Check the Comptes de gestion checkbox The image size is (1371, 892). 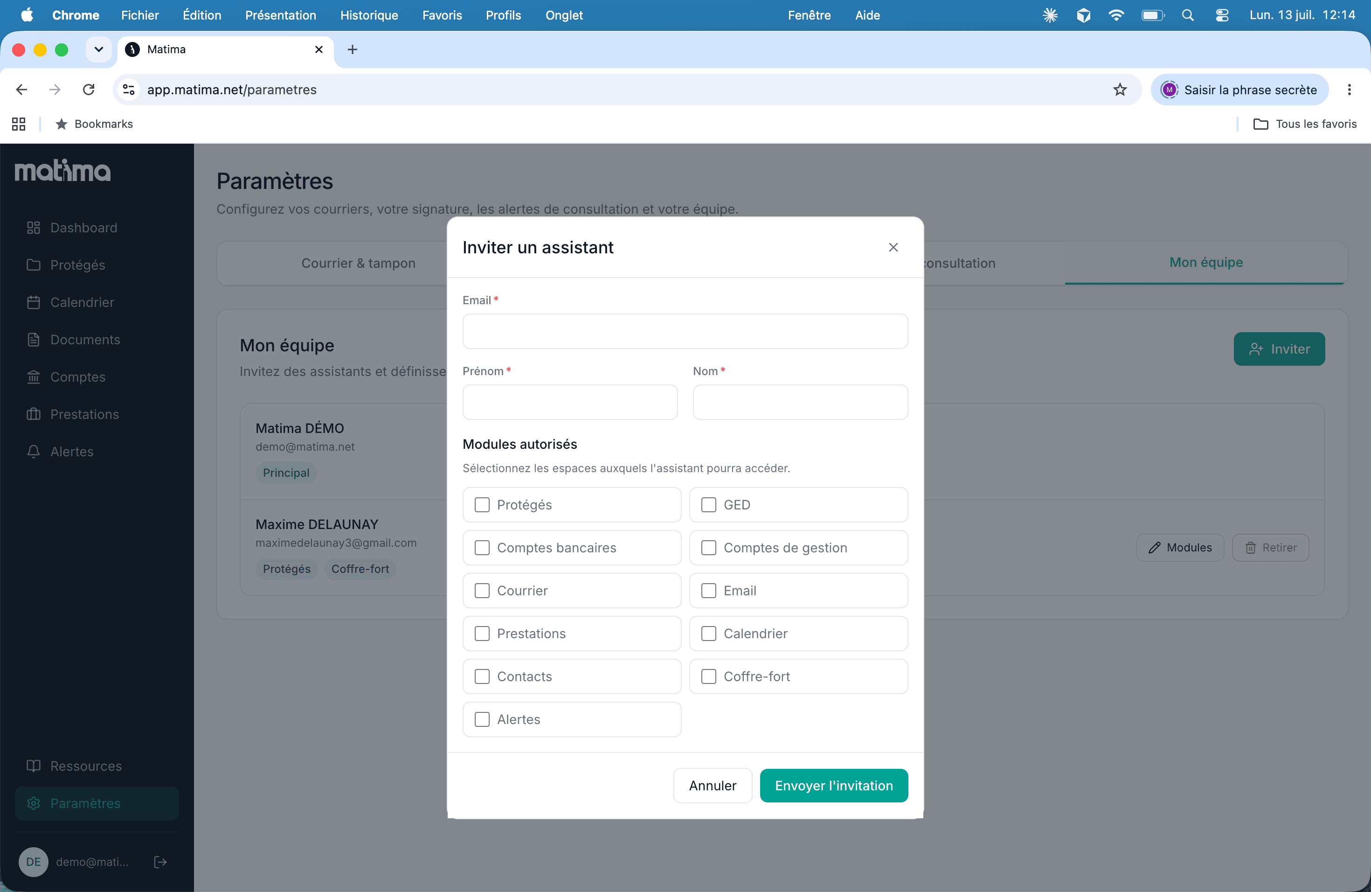tap(708, 547)
